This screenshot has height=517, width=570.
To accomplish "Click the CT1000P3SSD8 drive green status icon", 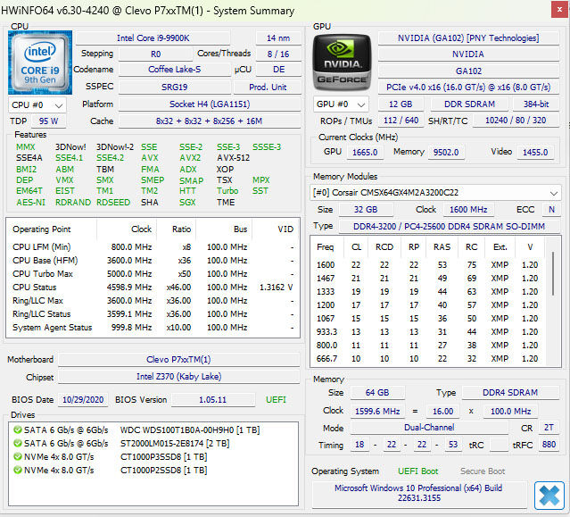I will pyautogui.click(x=18, y=456).
